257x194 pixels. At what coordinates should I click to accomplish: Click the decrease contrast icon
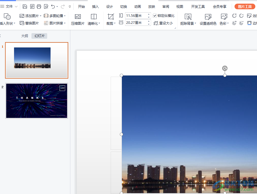coord(241,16)
